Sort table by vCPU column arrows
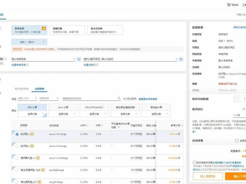The height and width of the screenshot is (184, 246). 88,125
